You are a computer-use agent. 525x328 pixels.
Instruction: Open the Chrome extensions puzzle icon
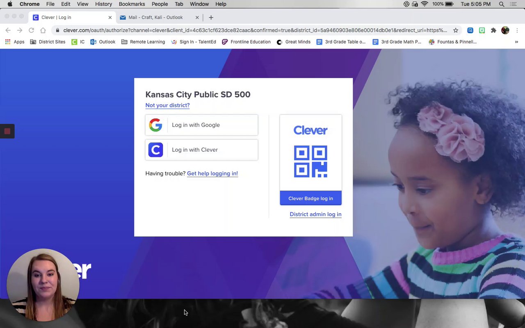pos(493,30)
